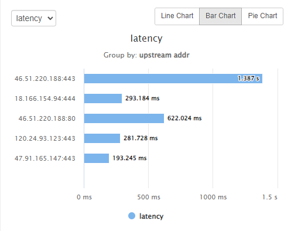Click the 120.24.93.123:443 axis label
The image size is (291, 231).
click(x=45, y=138)
